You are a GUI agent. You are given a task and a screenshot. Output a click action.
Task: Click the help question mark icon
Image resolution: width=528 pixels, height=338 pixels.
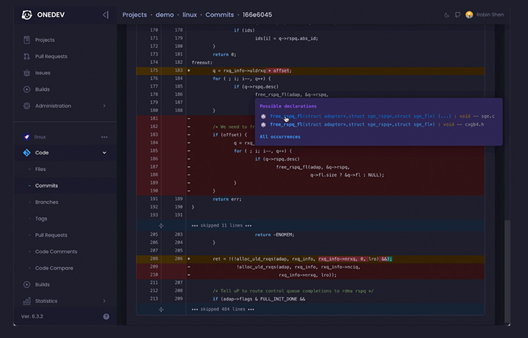tap(106, 316)
